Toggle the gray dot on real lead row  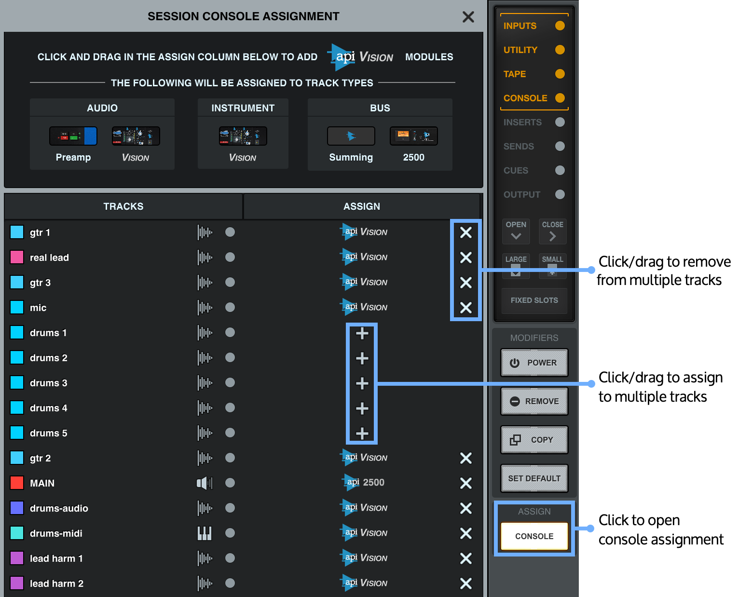230,257
